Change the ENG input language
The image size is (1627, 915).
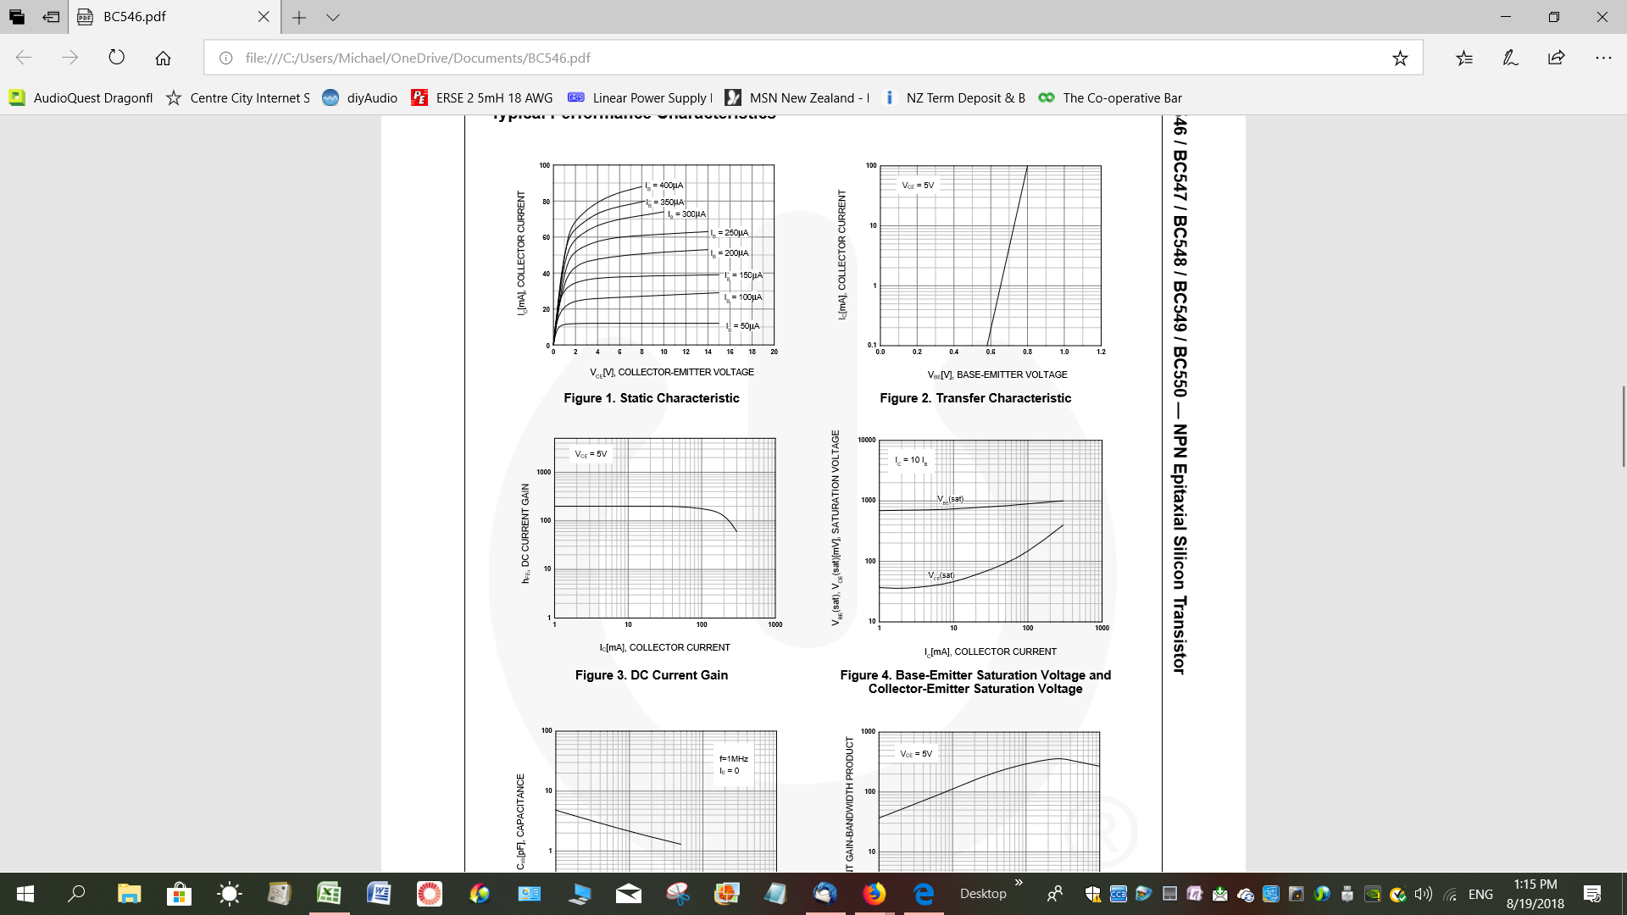pos(1480,894)
